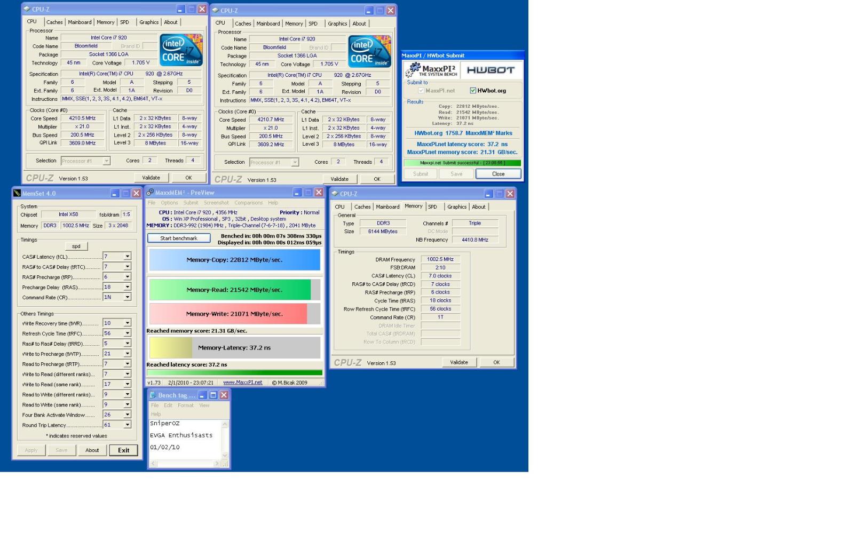Viewport: 854px width, 533px height.
Task: Open Processor Selection dropdown in first CPU-Z
Action: 107,161
